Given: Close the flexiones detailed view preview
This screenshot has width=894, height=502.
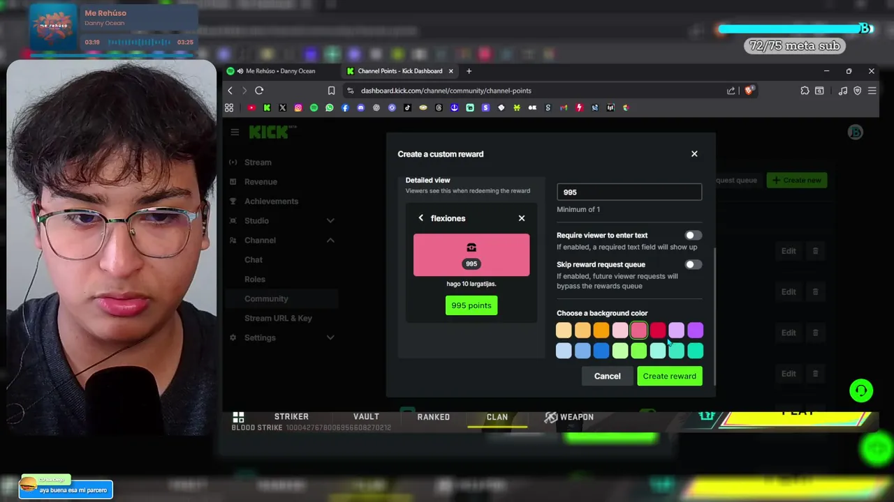Looking at the screenshot, I should click(522, 218).
